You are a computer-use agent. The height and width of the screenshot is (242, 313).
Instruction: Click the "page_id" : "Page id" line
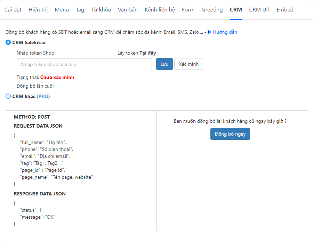42,170
